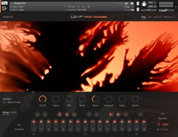
Task: Click next macro preset arrow
Action: pos(5,102)
